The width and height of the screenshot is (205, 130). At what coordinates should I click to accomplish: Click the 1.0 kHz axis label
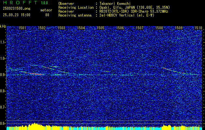coord(3,58)
